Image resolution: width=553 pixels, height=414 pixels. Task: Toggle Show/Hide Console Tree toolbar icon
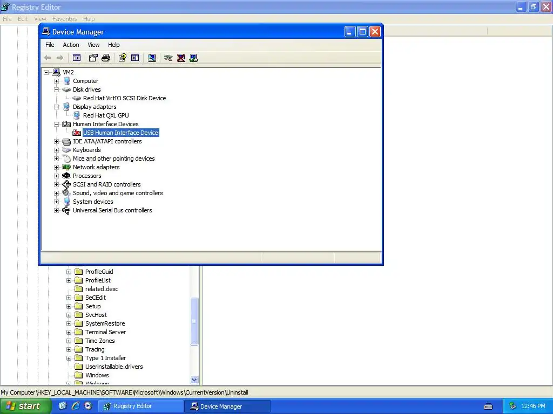pos(77,58)
